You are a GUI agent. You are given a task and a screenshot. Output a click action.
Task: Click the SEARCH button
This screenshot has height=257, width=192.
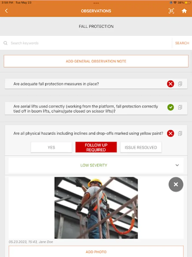[182, 43]
